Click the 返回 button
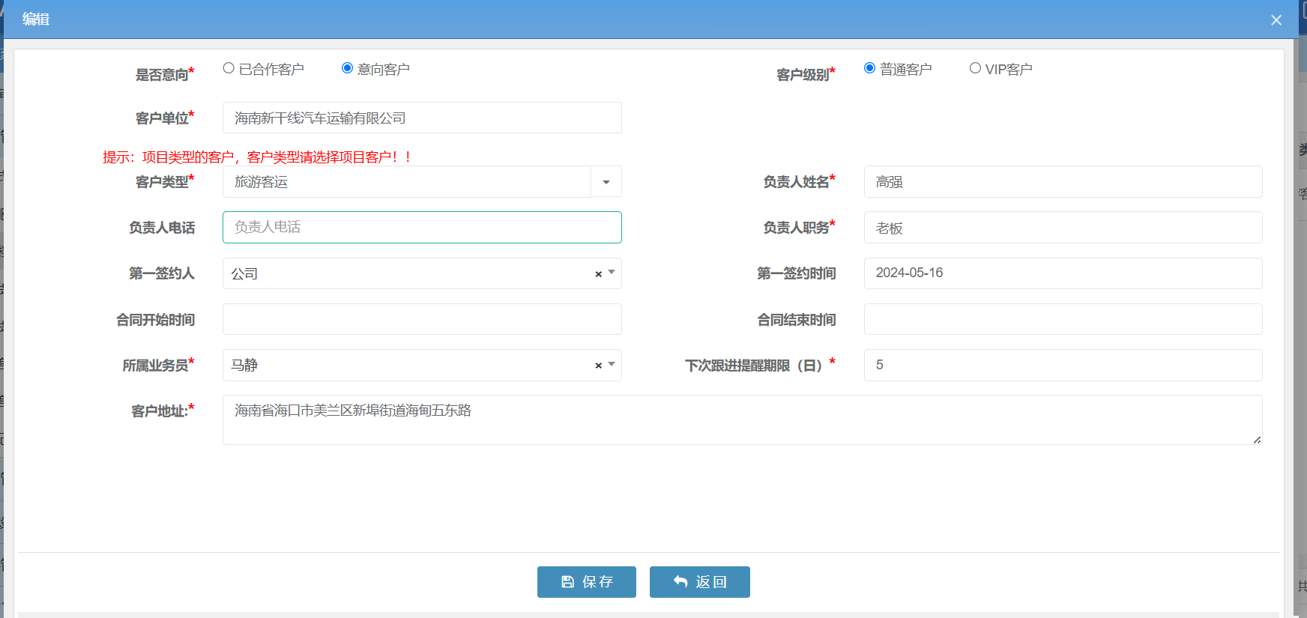 coord(699,582)
